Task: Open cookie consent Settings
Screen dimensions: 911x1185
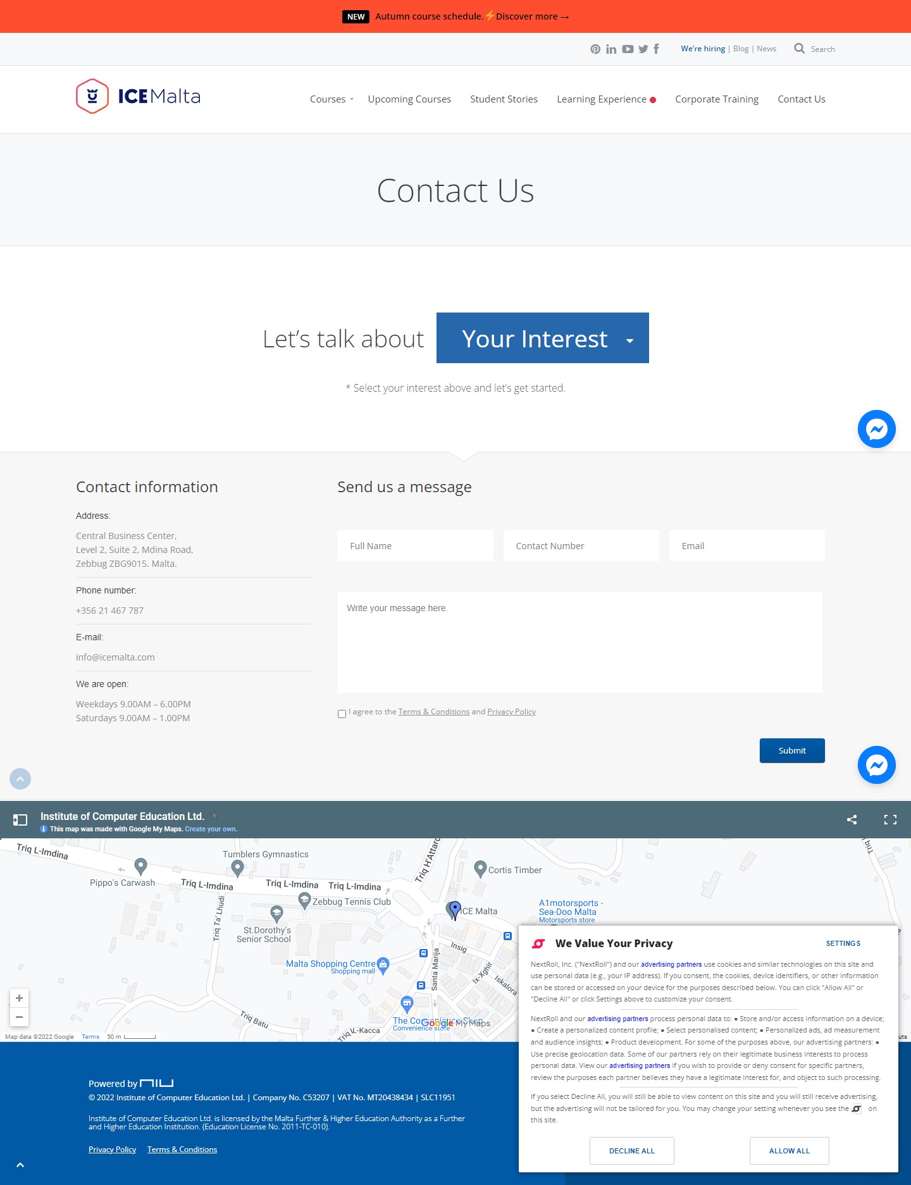Action: pyautogui.click(x=843, y=943)
